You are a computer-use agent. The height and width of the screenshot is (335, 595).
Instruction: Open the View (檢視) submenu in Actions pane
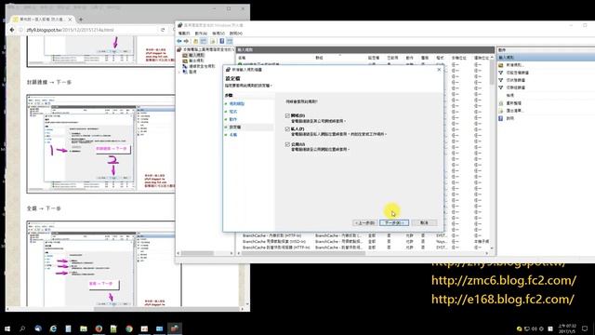click(510, 95)
